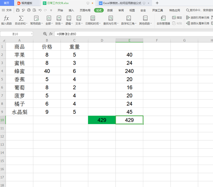The image size is (213, 187).
Task: Open the Logical (逻辑) functions icon
Action: (x=69, y=18)
